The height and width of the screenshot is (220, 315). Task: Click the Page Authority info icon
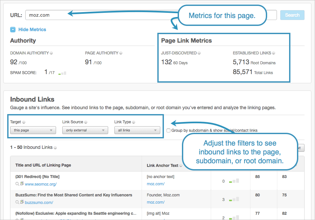click(121, 53)
